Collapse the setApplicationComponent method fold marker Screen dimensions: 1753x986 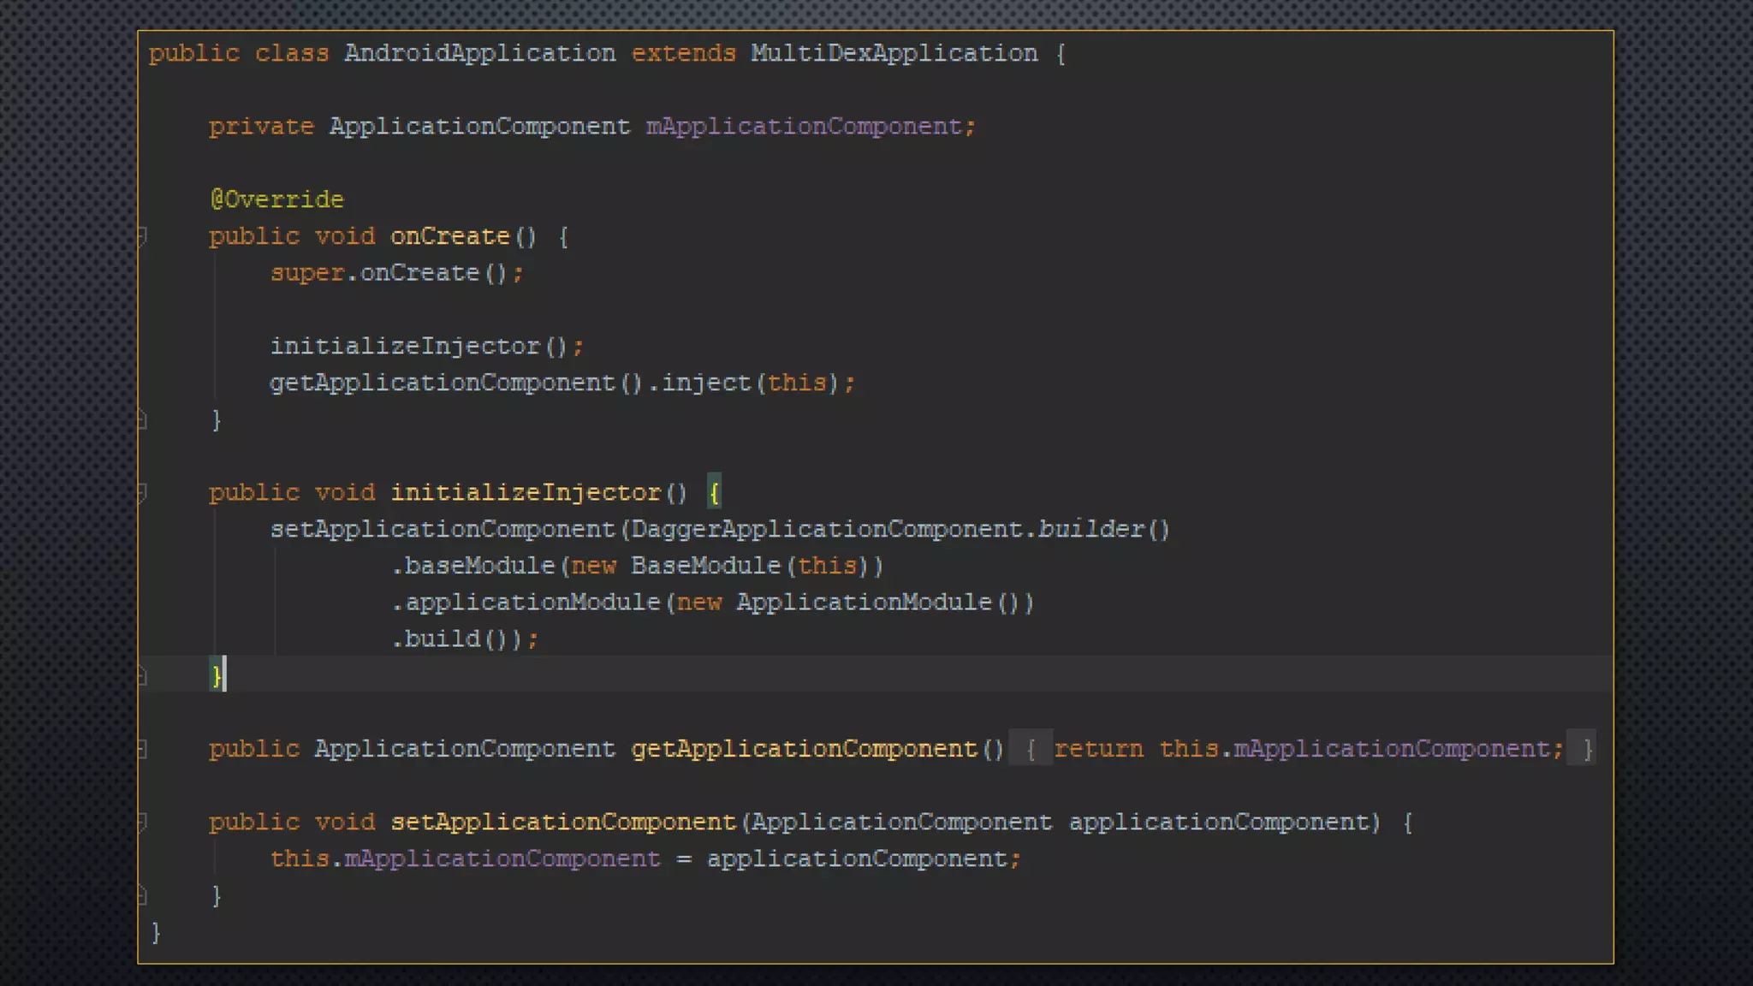(x=142, y=822)
